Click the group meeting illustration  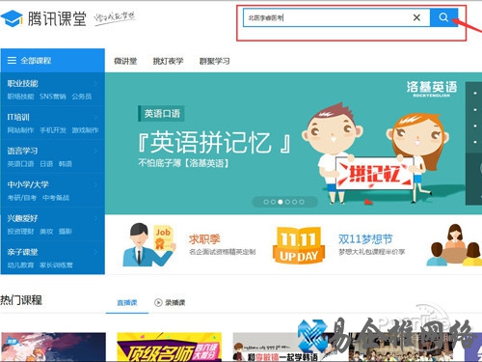pos(454,245)
